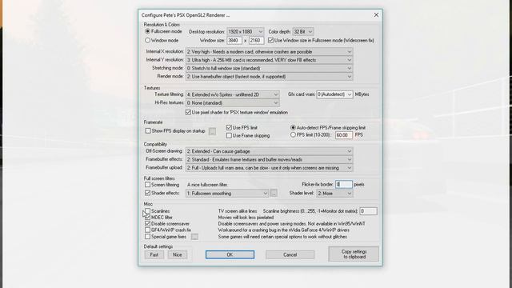
Task: Enable Show FPS display on startup
Action: click(x=148, y=131)
